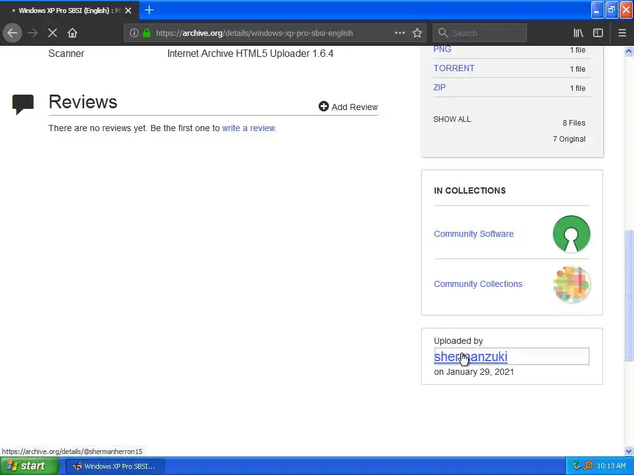Viewport: 634px width, 475px height.
Task: Click the Add Review link text
Action: 355,107
